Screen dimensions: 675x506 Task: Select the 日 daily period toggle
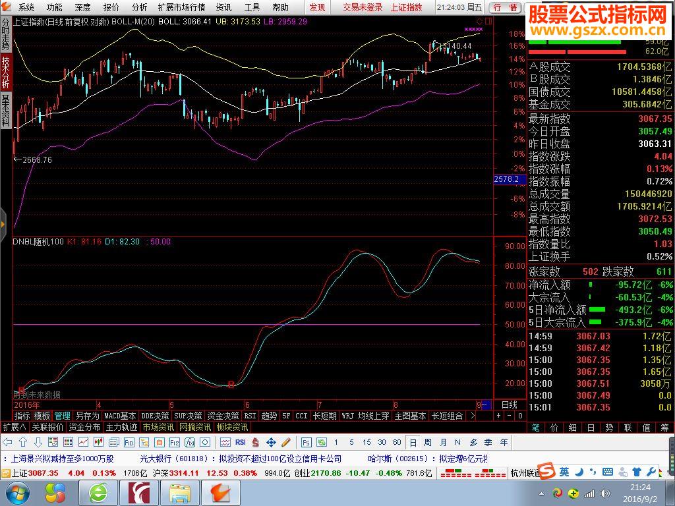click(x=413, y=442)
